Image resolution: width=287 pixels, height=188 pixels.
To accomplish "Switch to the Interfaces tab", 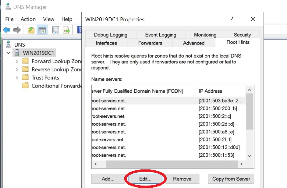I will [106, 43].
